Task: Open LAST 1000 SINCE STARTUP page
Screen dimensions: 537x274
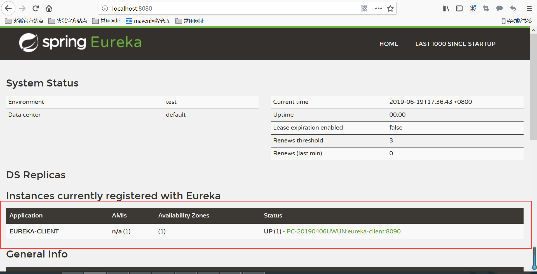Action: click(455, 44)
